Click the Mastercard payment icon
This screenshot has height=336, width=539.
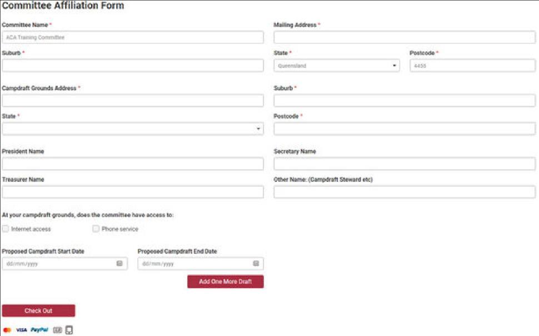7,330
